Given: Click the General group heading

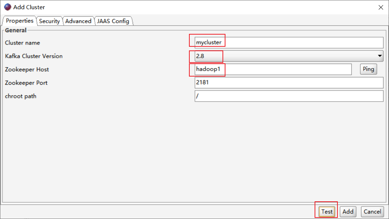Looking at the screenshot, I should (x=15, y=31).
